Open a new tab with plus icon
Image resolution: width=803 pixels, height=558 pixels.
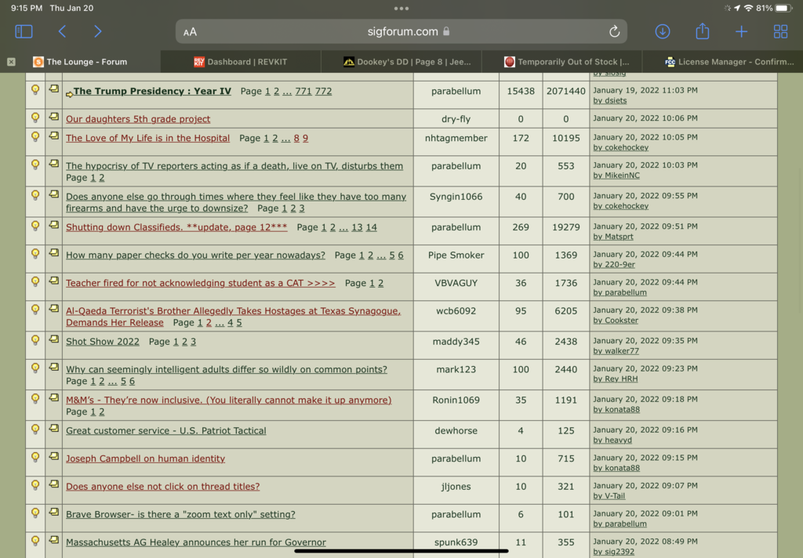tap(741, 31)
